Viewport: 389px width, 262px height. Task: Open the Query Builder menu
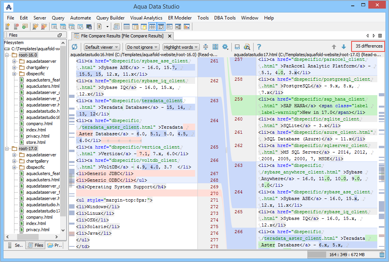(110, 18)
